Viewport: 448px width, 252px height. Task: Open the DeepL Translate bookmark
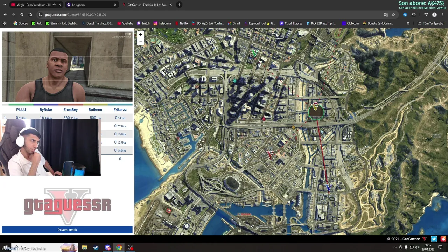[97, 23]
